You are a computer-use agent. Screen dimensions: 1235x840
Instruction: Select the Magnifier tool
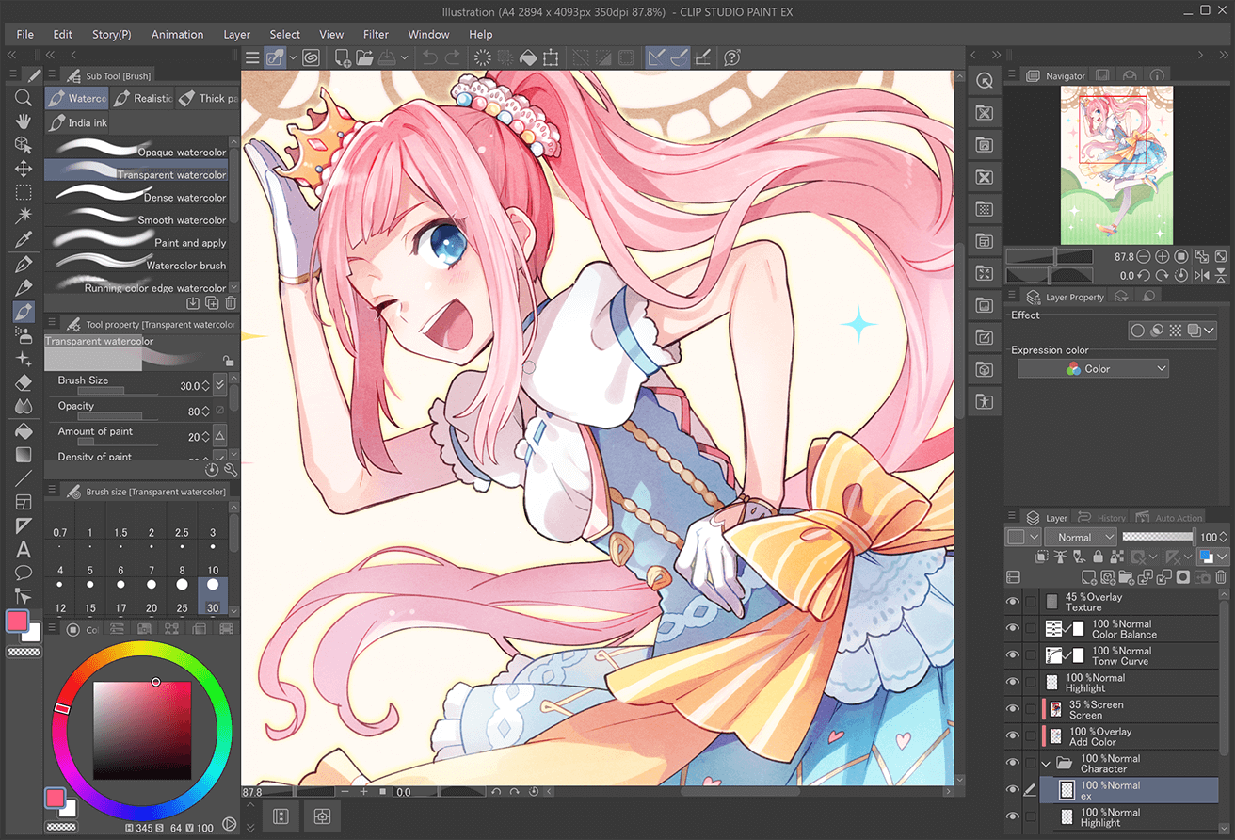coord(24,97)
